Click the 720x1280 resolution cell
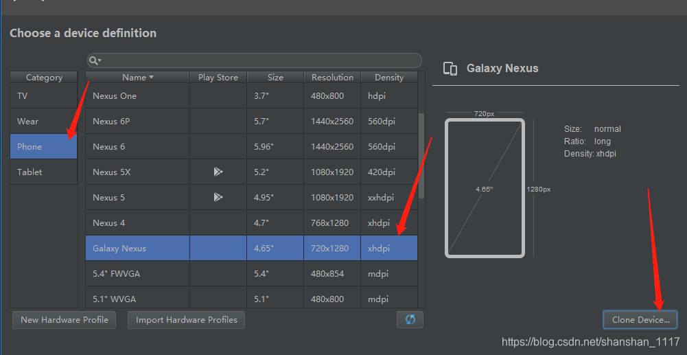This screenshot has width=687, height=355. click(332, 248)
